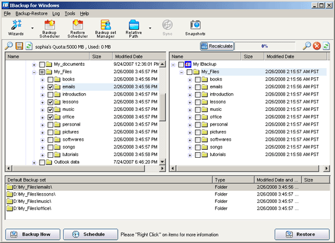Open the File menu
The image size is (335, 243).
coord(7,13)
